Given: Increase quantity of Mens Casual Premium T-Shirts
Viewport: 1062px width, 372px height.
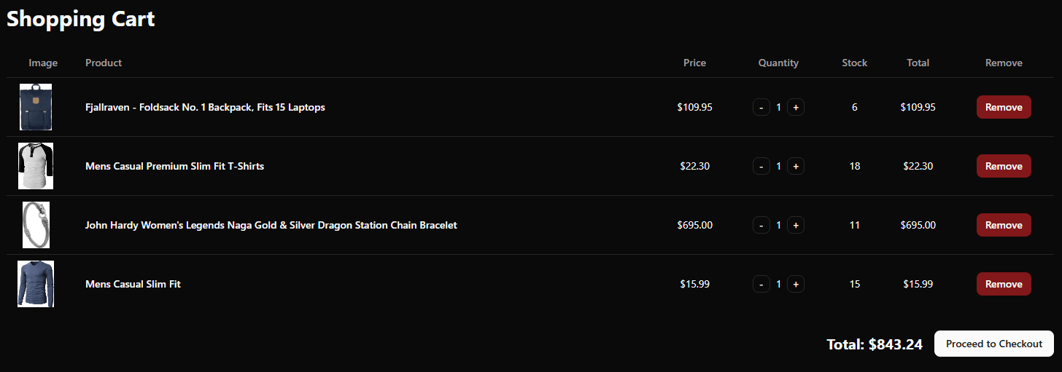Looking at the screenshot, I should pyautogui.click(x=796, y=166).
